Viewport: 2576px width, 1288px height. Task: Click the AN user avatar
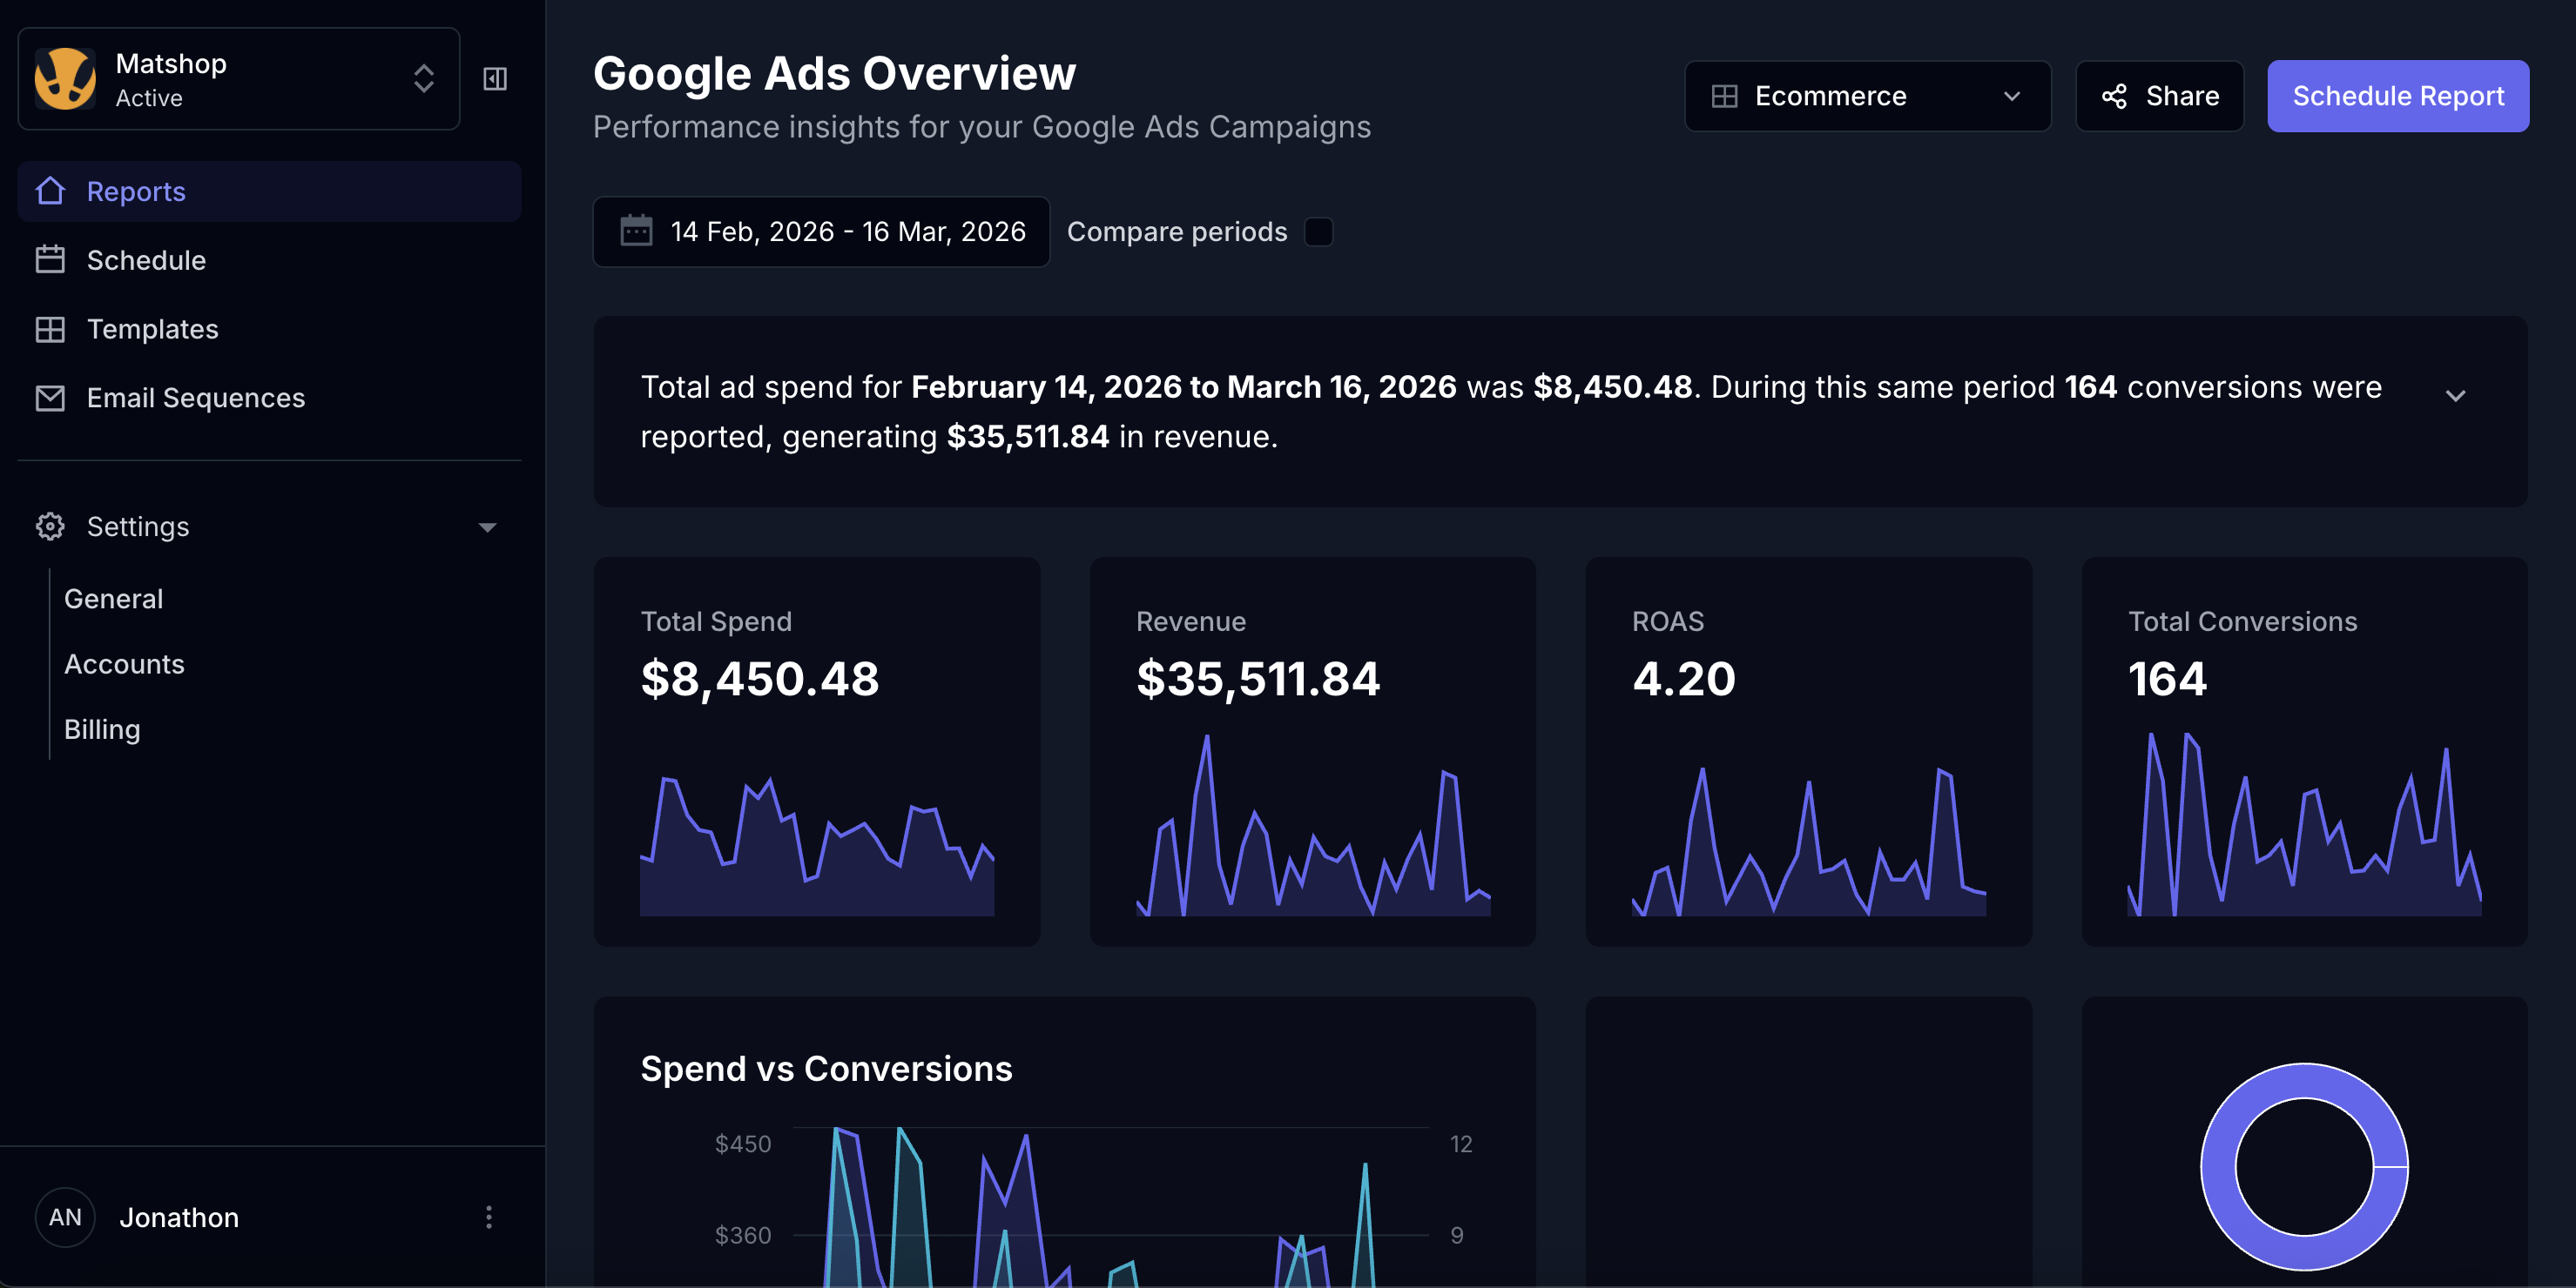(65, 1217)
